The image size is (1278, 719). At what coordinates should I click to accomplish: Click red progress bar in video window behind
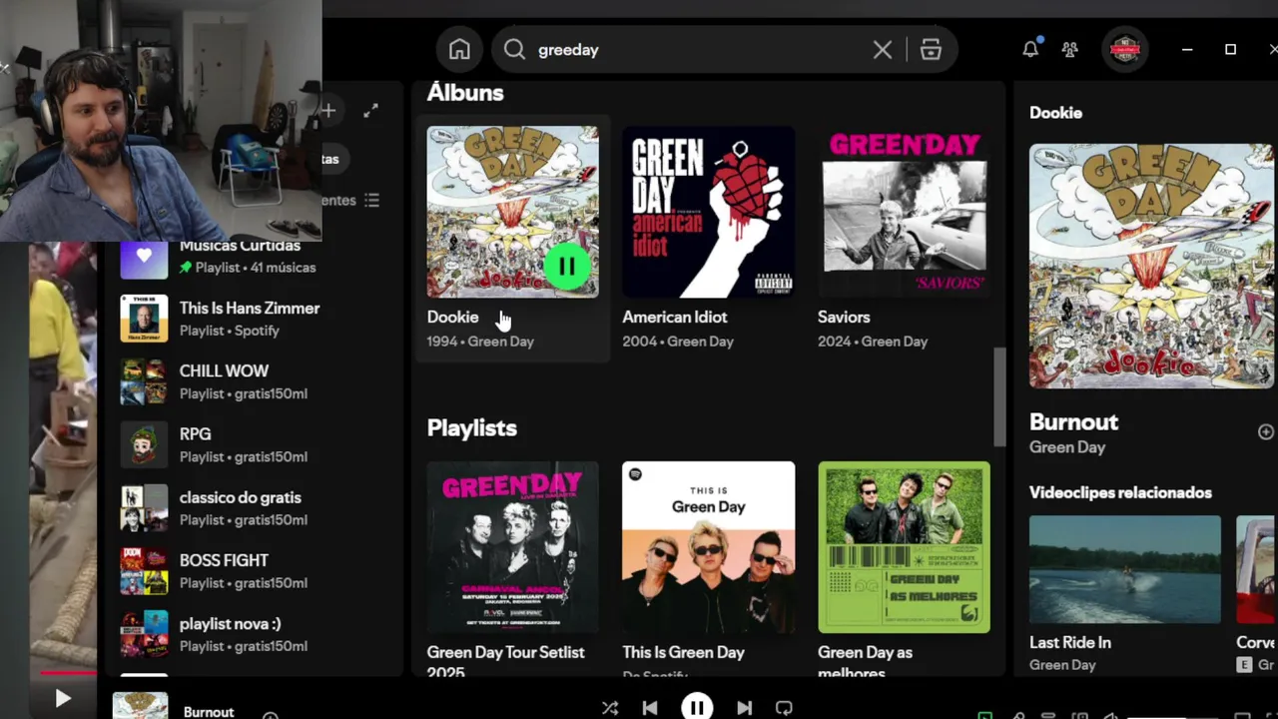coord(68,673)
